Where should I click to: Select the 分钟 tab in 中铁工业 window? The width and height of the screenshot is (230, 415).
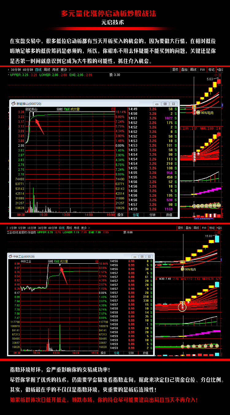pyautogui.click(x=131, y=353)
